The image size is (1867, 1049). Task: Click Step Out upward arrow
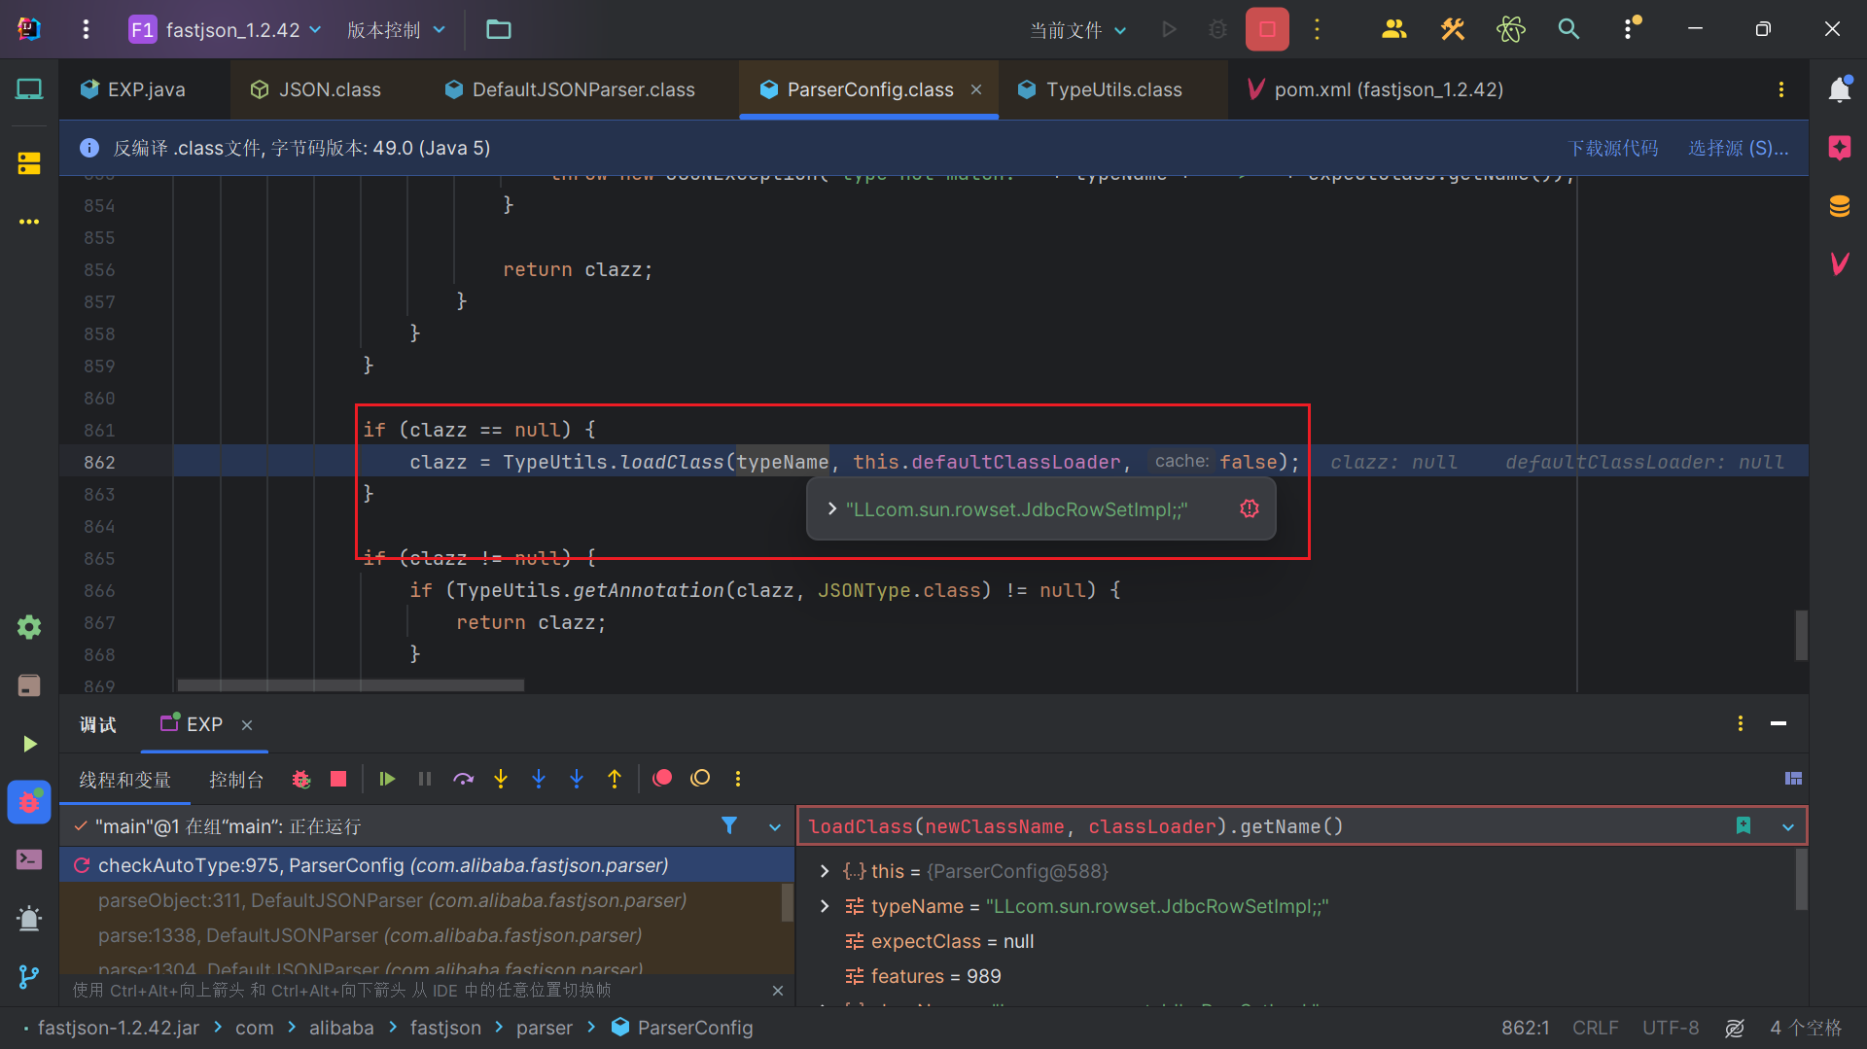tap(615, 779)
